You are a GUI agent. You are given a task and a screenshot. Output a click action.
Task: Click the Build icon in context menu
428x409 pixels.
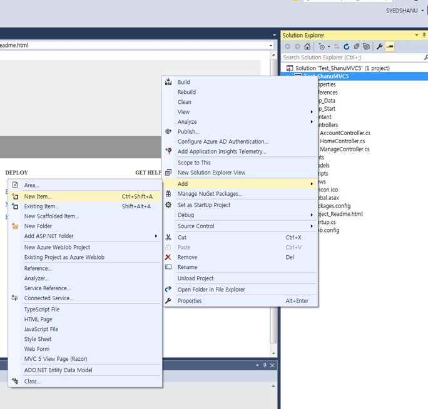point(168,82)
